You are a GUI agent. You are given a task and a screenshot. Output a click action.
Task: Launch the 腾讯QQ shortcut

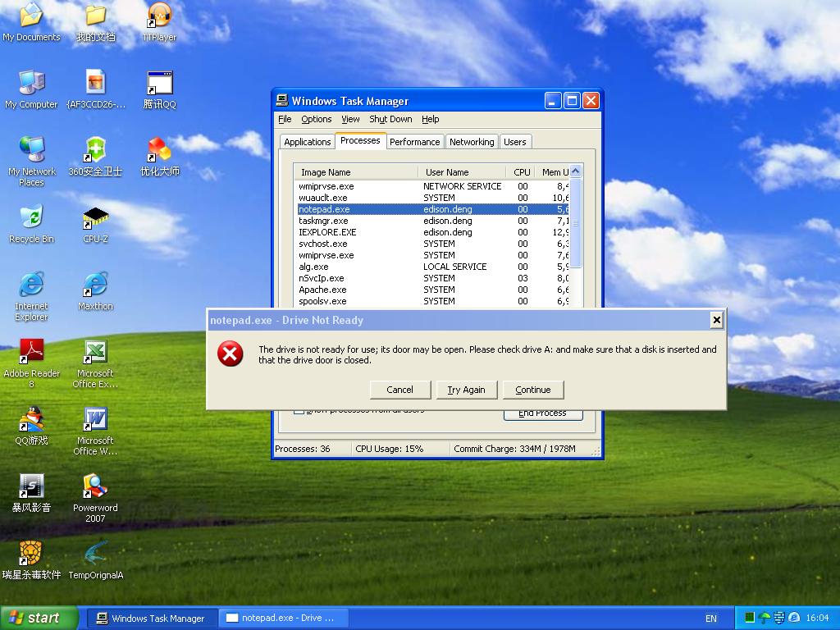(159, 90)
